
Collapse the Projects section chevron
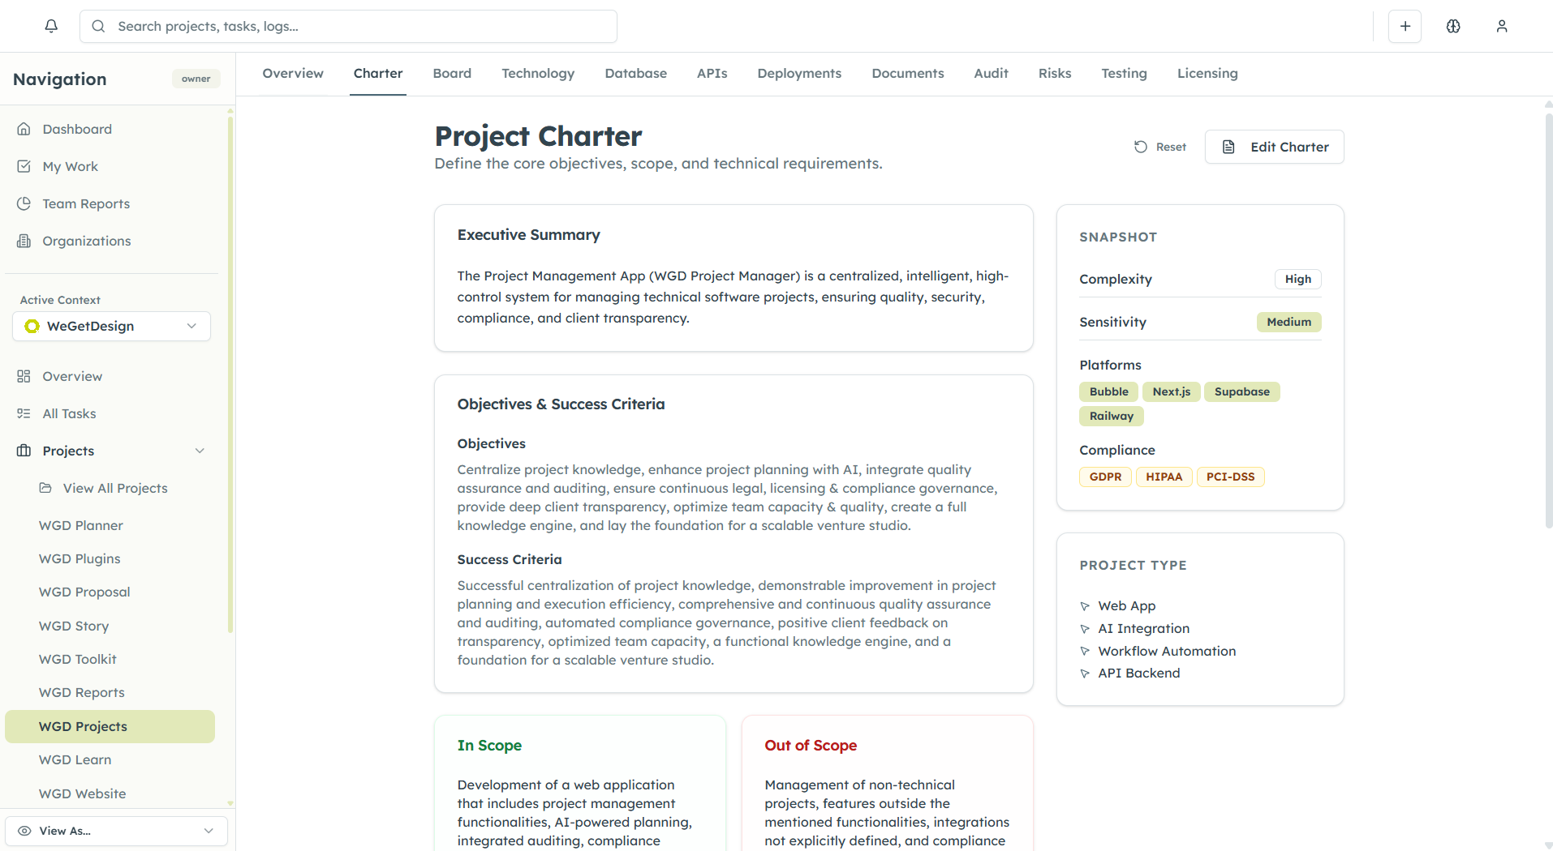pyautogui.click(x=200, y=451)
